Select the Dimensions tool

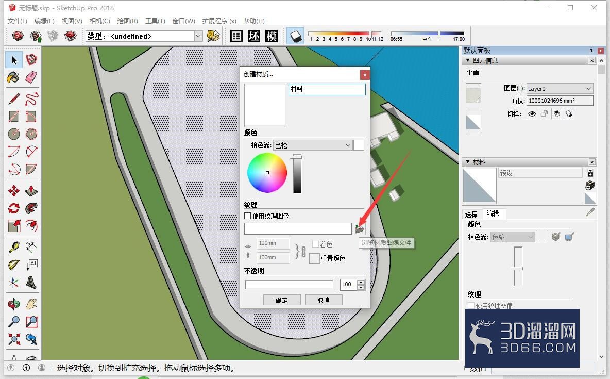click(x=31, y=247)
